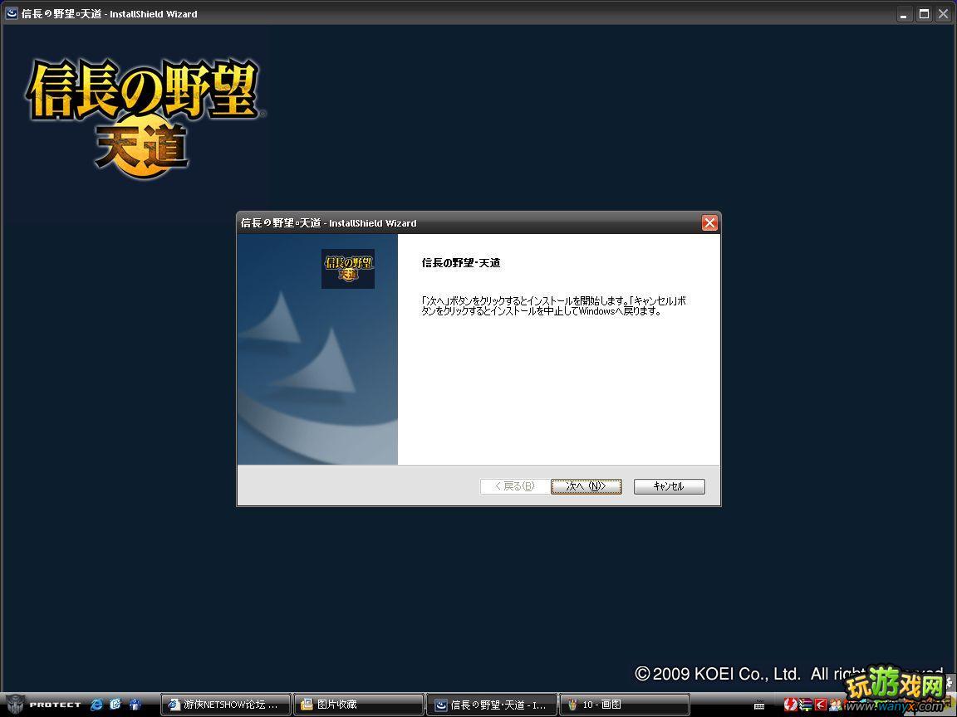The image size is (957, 717).
Task: Close the InstallShield Wizard dialog
Action: (709, 223)
